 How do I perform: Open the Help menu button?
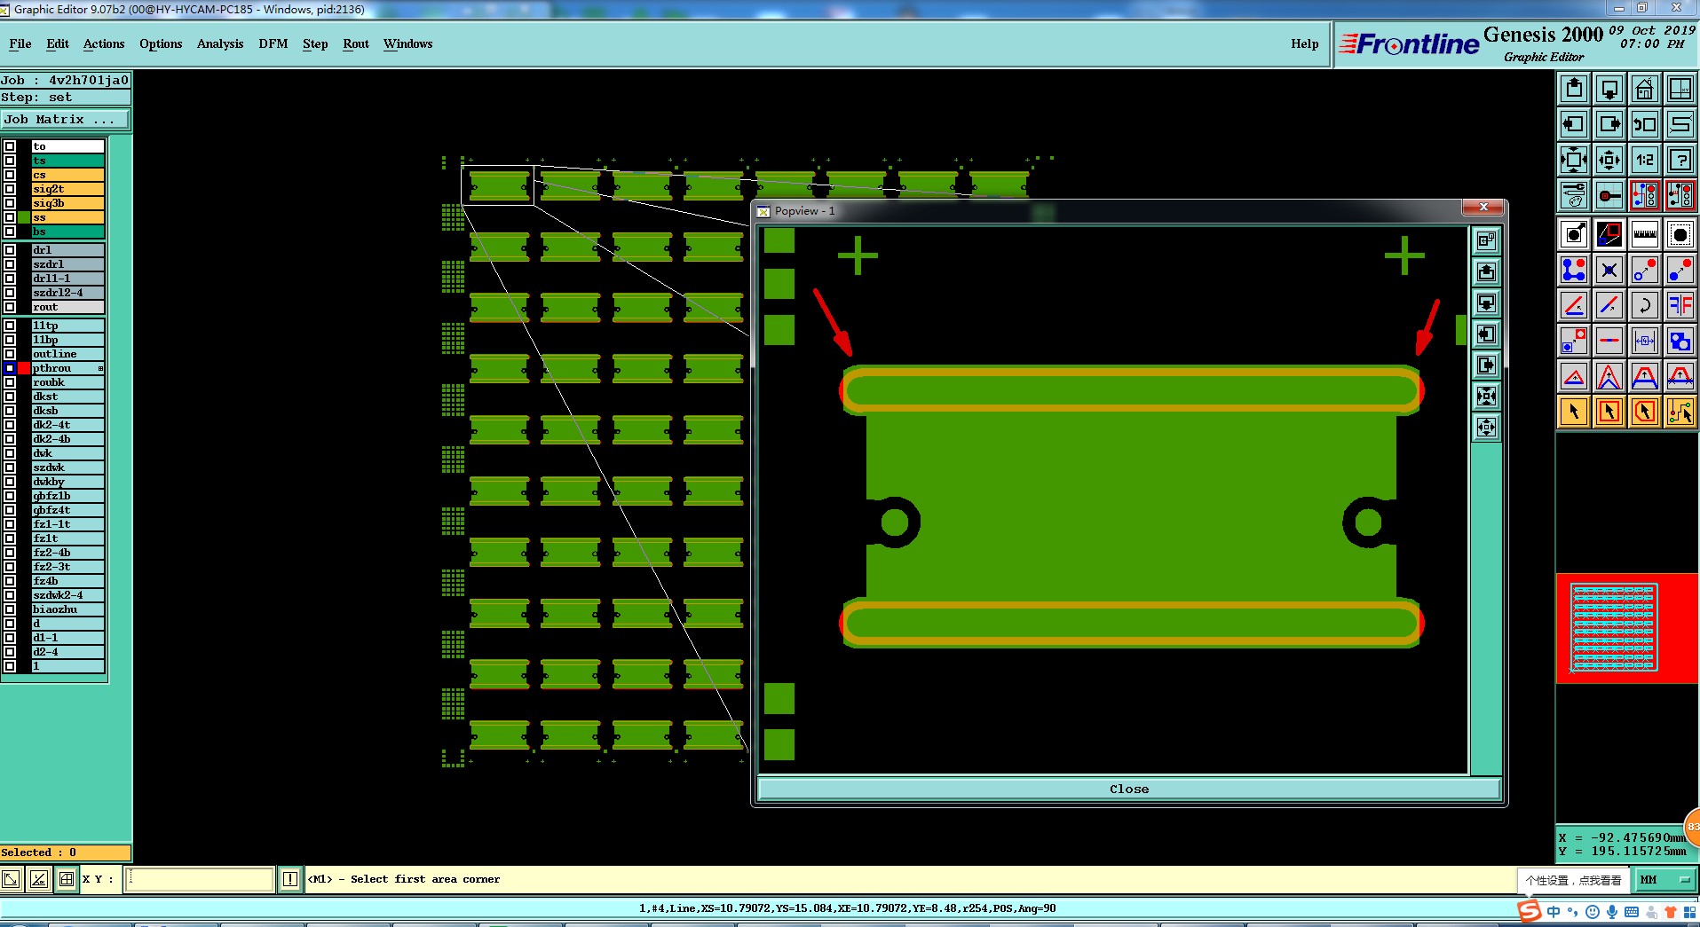tap(1304, 43)
